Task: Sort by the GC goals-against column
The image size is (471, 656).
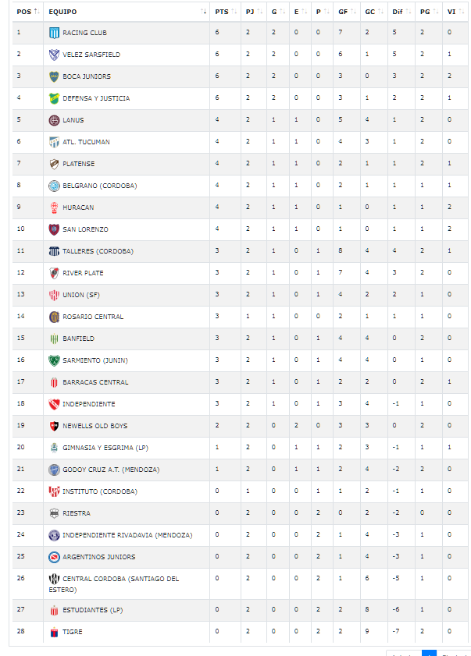Action: [x=374, y=12]
